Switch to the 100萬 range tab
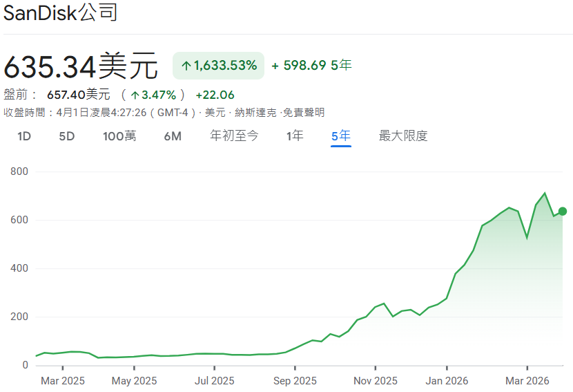This screenshot has width=573, height=392. 119,136
